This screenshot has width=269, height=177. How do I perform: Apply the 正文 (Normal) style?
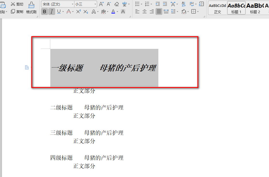[218, 8]
